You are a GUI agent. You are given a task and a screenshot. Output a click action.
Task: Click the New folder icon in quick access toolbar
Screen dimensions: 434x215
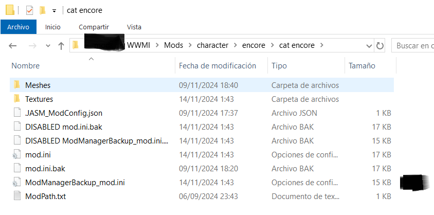42,10
